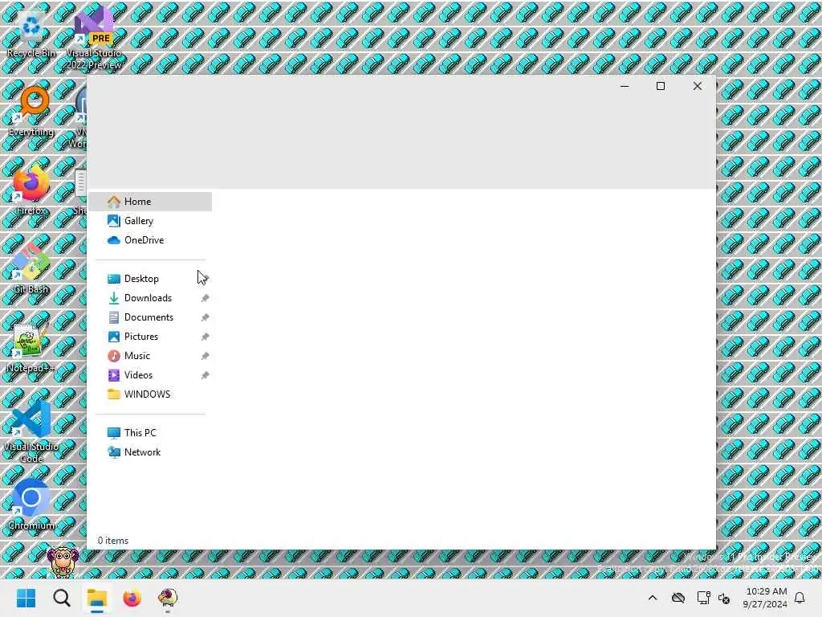Close the File Explorer window
Image resolution: width=822 pixels, height=617 pixels.
(698, 86)
